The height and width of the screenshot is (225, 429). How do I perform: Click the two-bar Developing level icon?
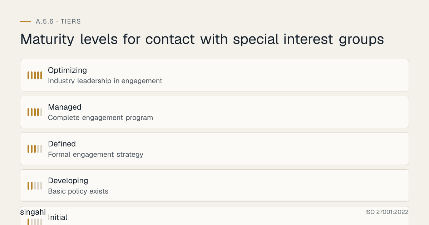(35, 186)
